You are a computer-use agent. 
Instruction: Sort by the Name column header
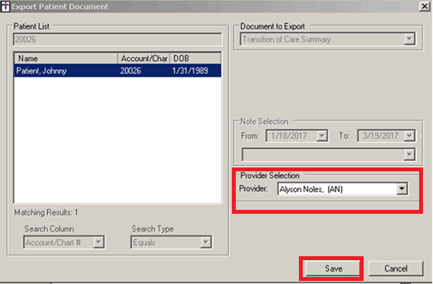pos(66,59)
